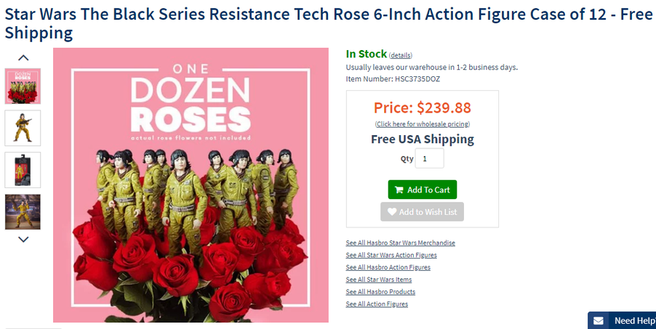Click the heart icon on Add to Wish List

pyautogui.click(x=392, y=212)
